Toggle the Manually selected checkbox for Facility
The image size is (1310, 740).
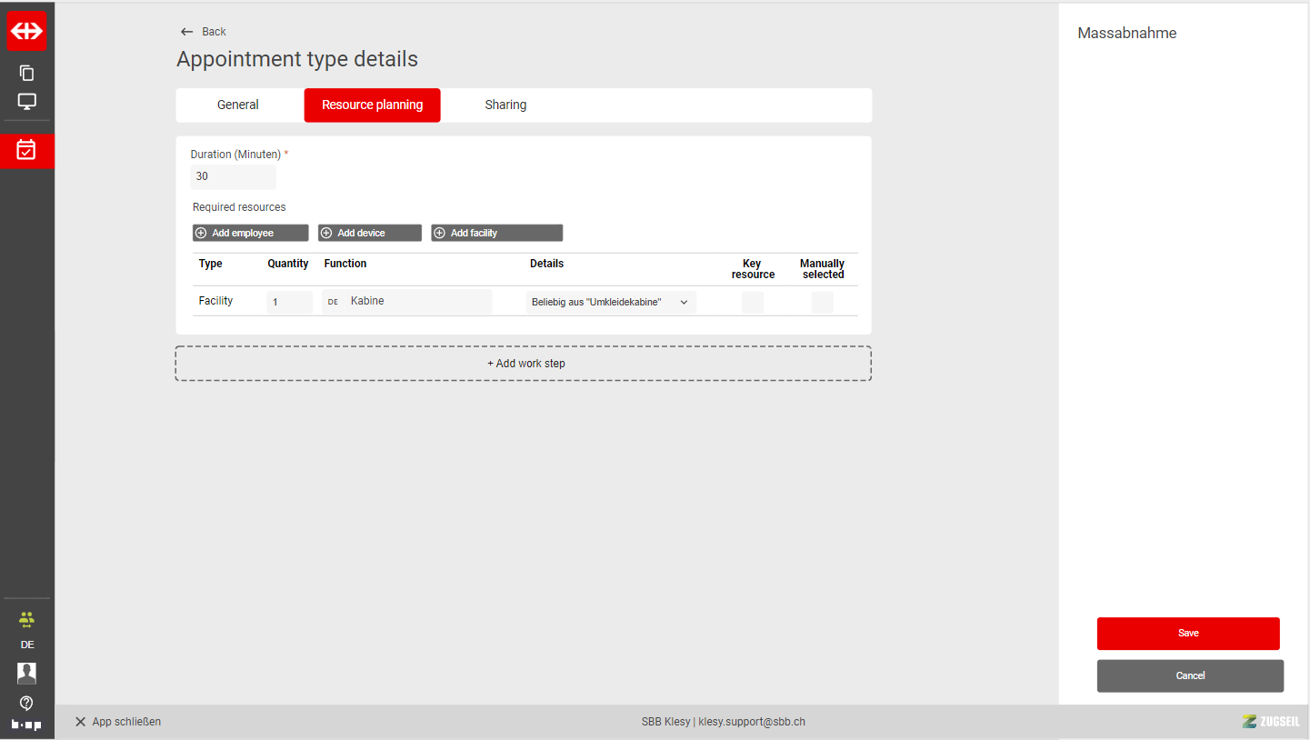tap(822, 303)
